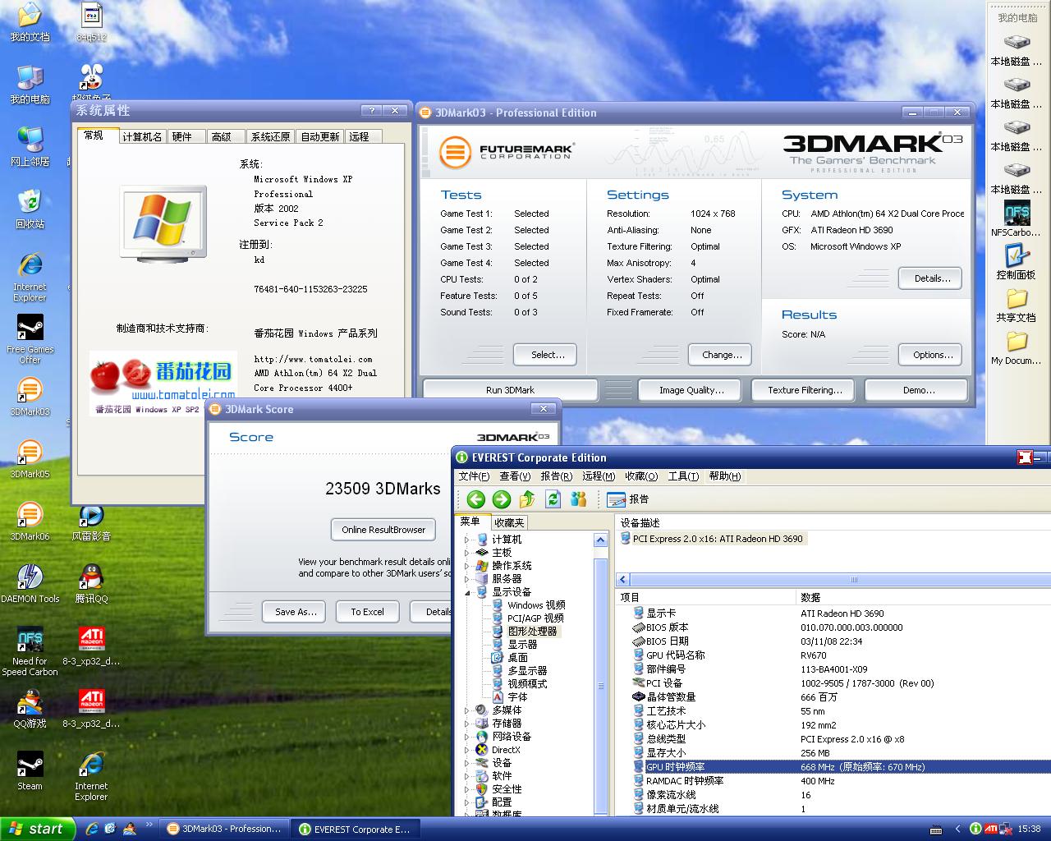Image resolution: width=1051 pixels, height=841 pixels.
Task: Expand the DirectX tree node
Action: (467, 750)
